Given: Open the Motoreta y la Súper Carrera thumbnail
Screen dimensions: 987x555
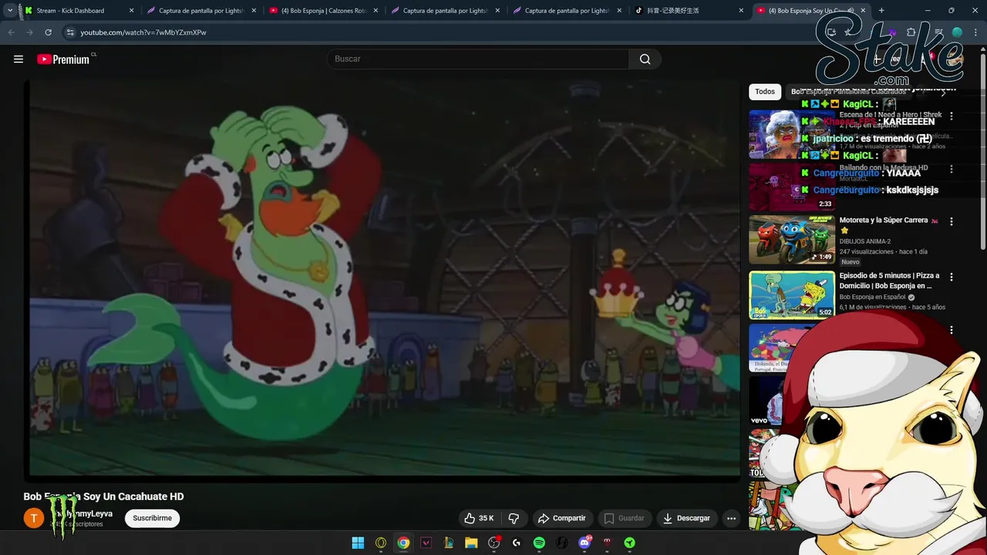Looking at the screenshot, I should pyautogui.click(x=792, y=240).
